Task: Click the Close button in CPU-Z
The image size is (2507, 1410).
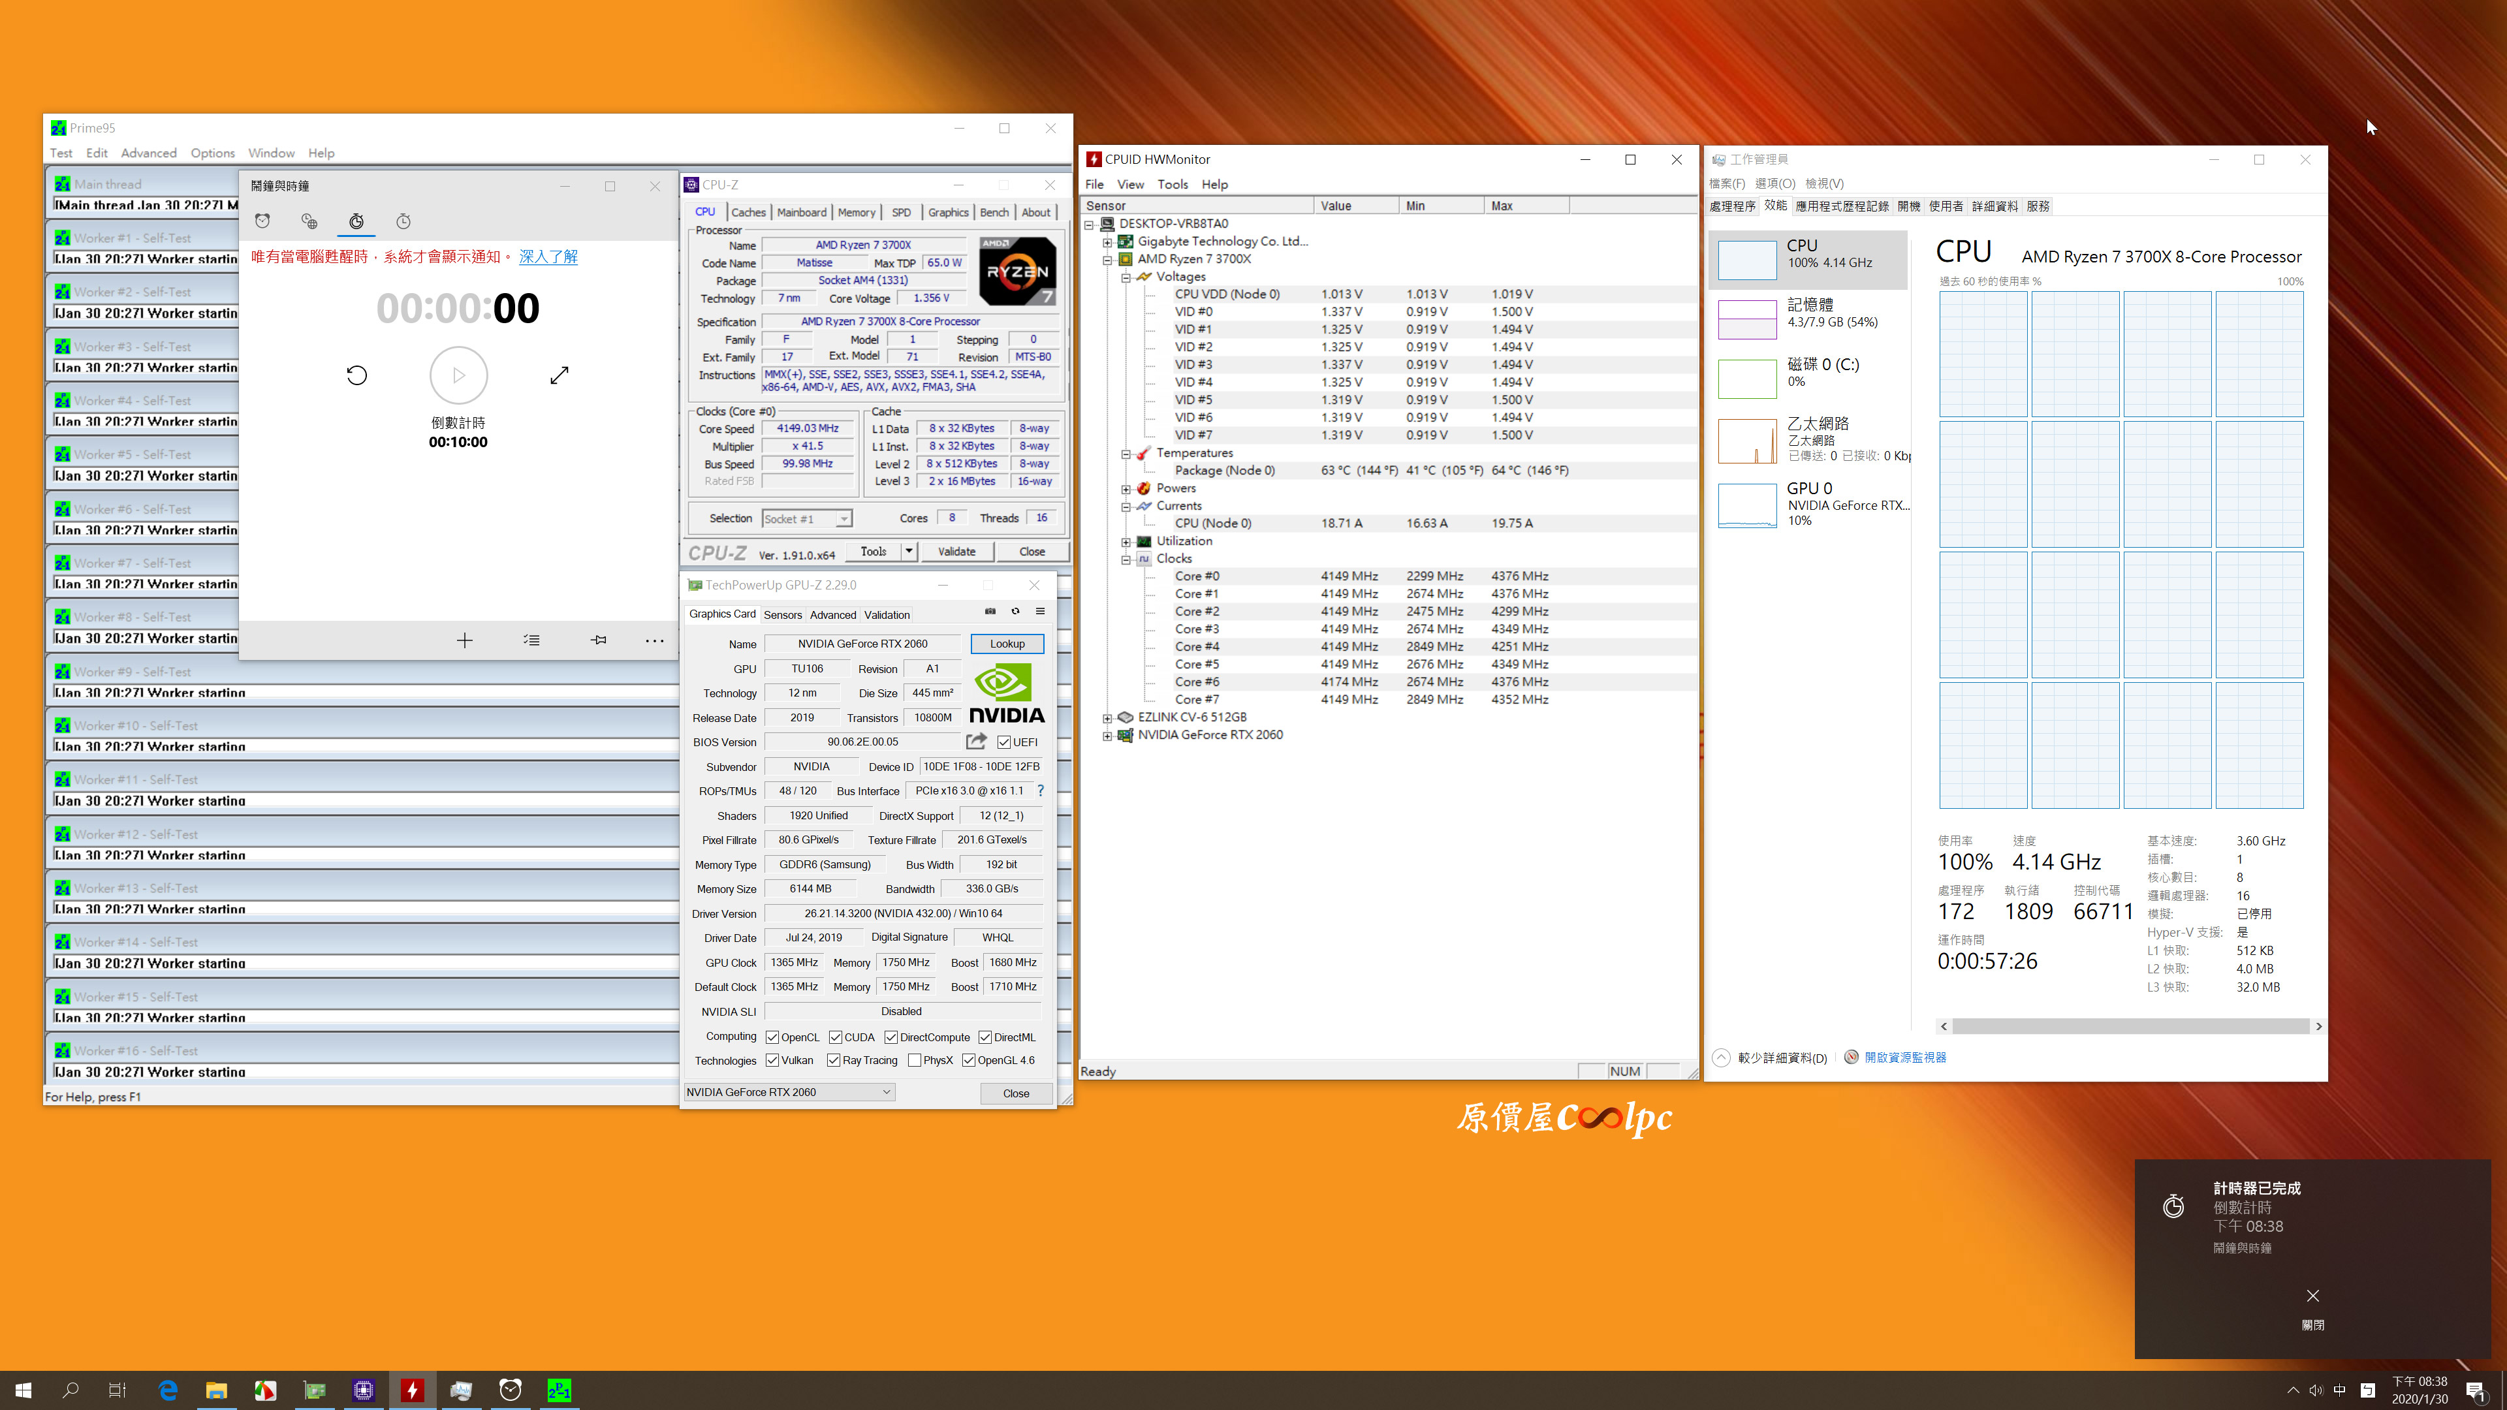Action: [x=1033, y=551]
